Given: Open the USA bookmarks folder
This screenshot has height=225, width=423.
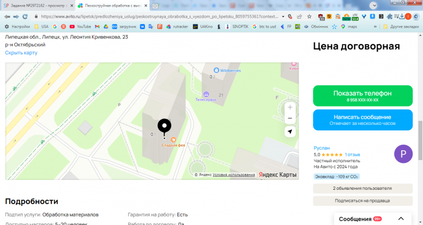Looking at the screenshot, I should pos(41,26).
